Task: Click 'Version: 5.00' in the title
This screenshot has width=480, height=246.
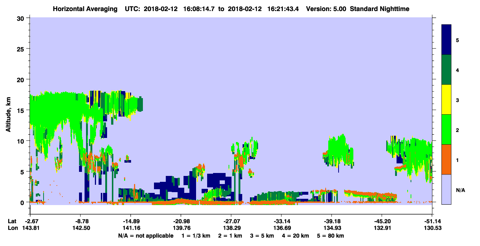Action: point(326,9)
